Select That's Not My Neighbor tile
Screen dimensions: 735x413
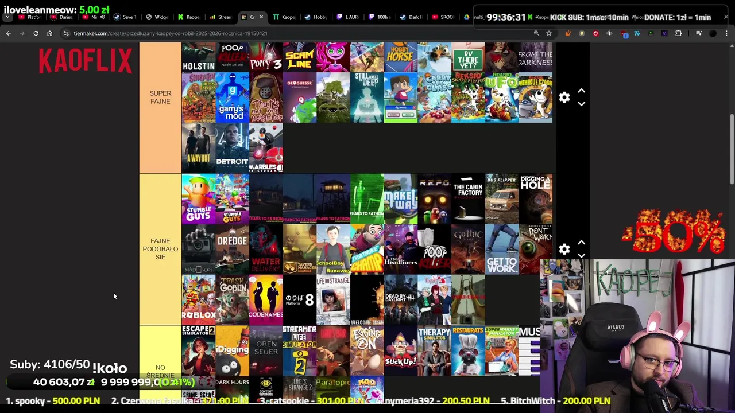point(266,98)
